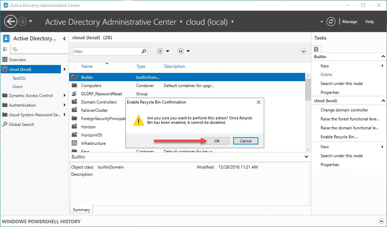This screenshot has height=227, width=387.
Task: Click the Infrastructure object icon
Action: click(x=74, y=143)
